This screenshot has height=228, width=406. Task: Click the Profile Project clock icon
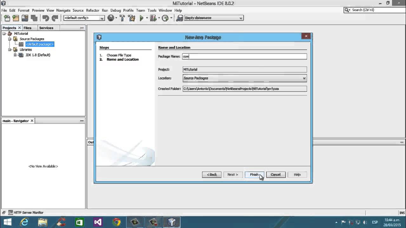coord(165,18)
